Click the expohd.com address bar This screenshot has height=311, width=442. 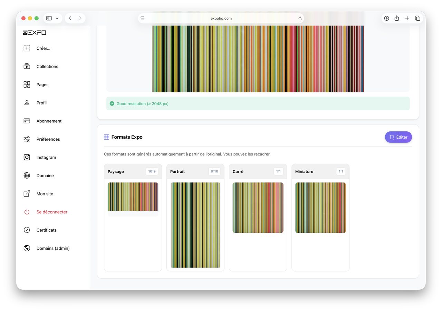221,18
